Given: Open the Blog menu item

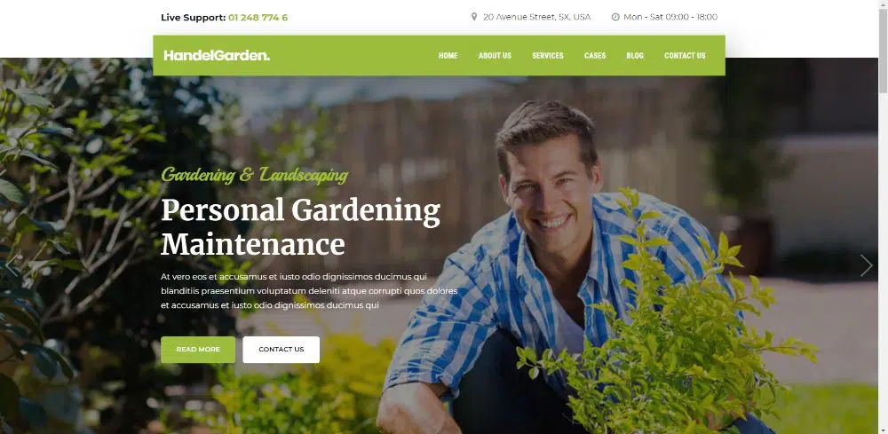Looking at the screenshot, I should coord(635,55).
